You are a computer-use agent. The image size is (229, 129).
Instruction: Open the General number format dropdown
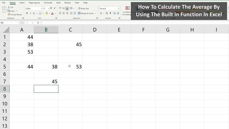pyautogui.click(x=118, y=9)
